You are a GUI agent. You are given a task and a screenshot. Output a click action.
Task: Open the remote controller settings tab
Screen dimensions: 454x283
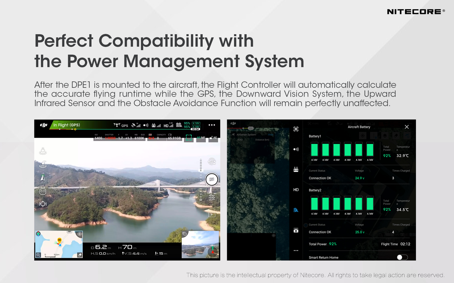pyautogui.click(x=296, y=169)
